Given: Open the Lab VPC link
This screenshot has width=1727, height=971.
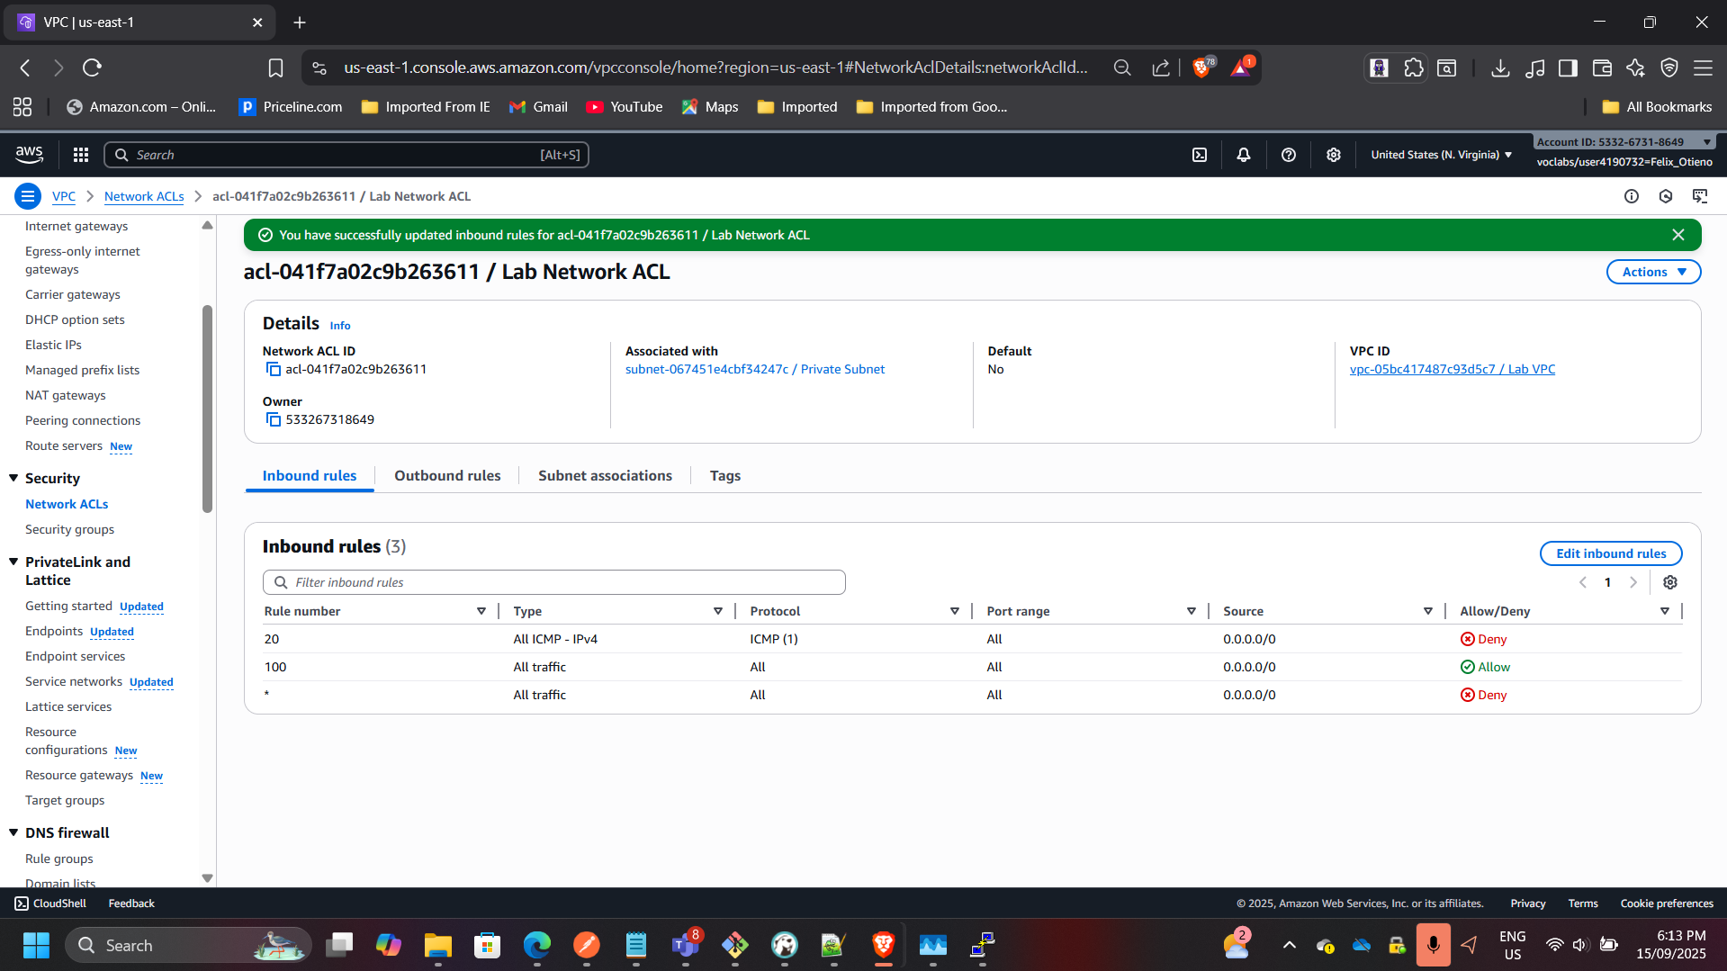Looking at the screenshot, I should (1452, 369).
